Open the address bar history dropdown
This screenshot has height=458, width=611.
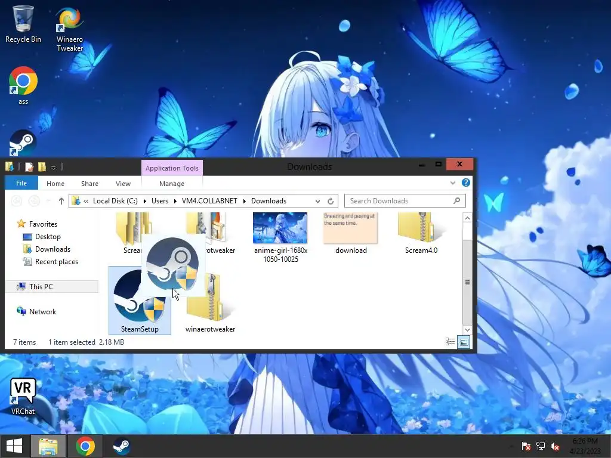click(317, 201)
